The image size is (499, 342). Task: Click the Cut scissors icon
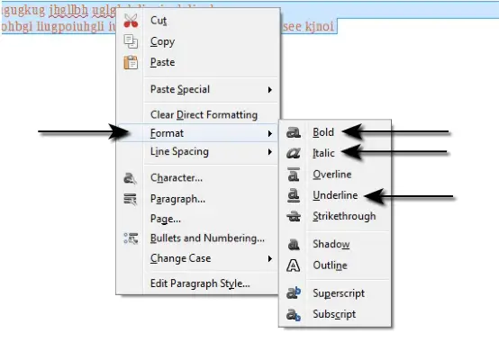point(131,21)
